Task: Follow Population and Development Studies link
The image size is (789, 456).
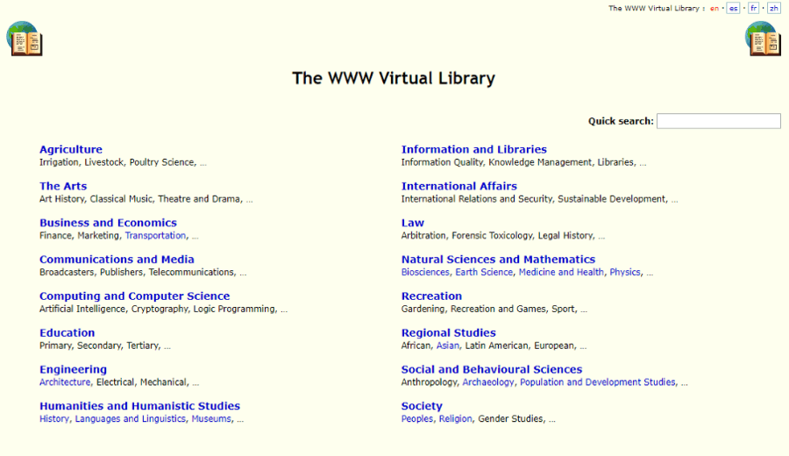Action: [598, 382]
